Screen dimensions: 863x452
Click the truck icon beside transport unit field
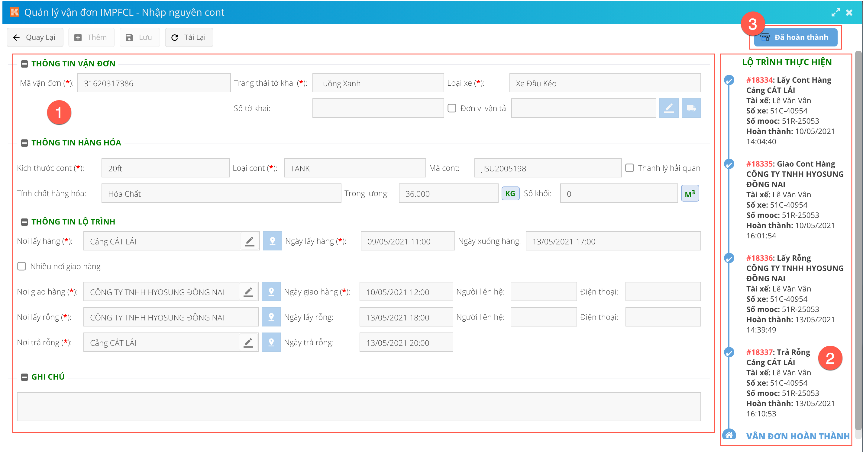coord(691,108)
